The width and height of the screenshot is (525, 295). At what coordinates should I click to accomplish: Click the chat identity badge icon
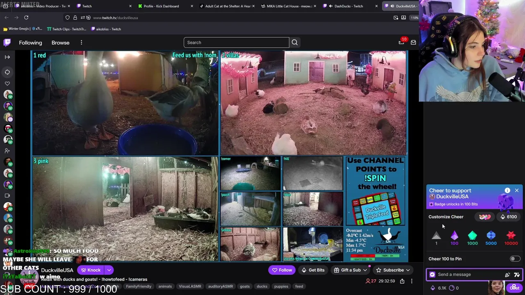point(432,275)
